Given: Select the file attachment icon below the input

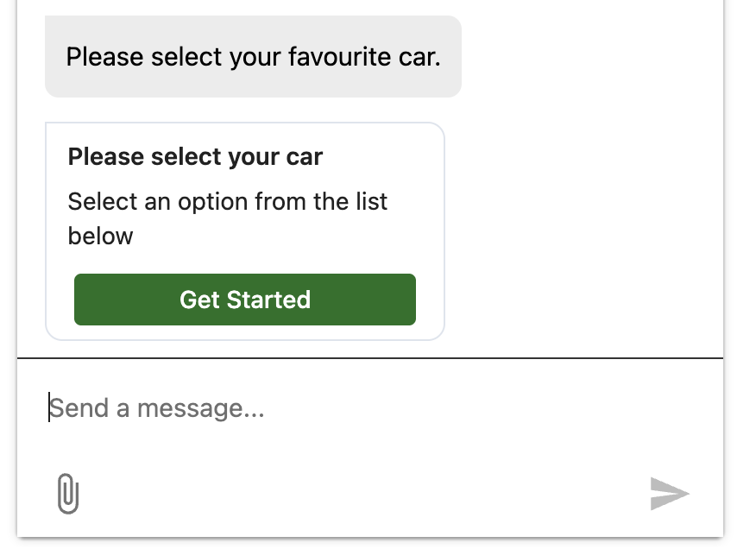Looking at the screenshot, I should pos(67,494).
